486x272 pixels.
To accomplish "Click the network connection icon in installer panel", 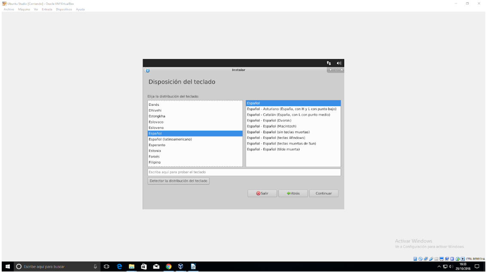I will (x=329, y=63).
